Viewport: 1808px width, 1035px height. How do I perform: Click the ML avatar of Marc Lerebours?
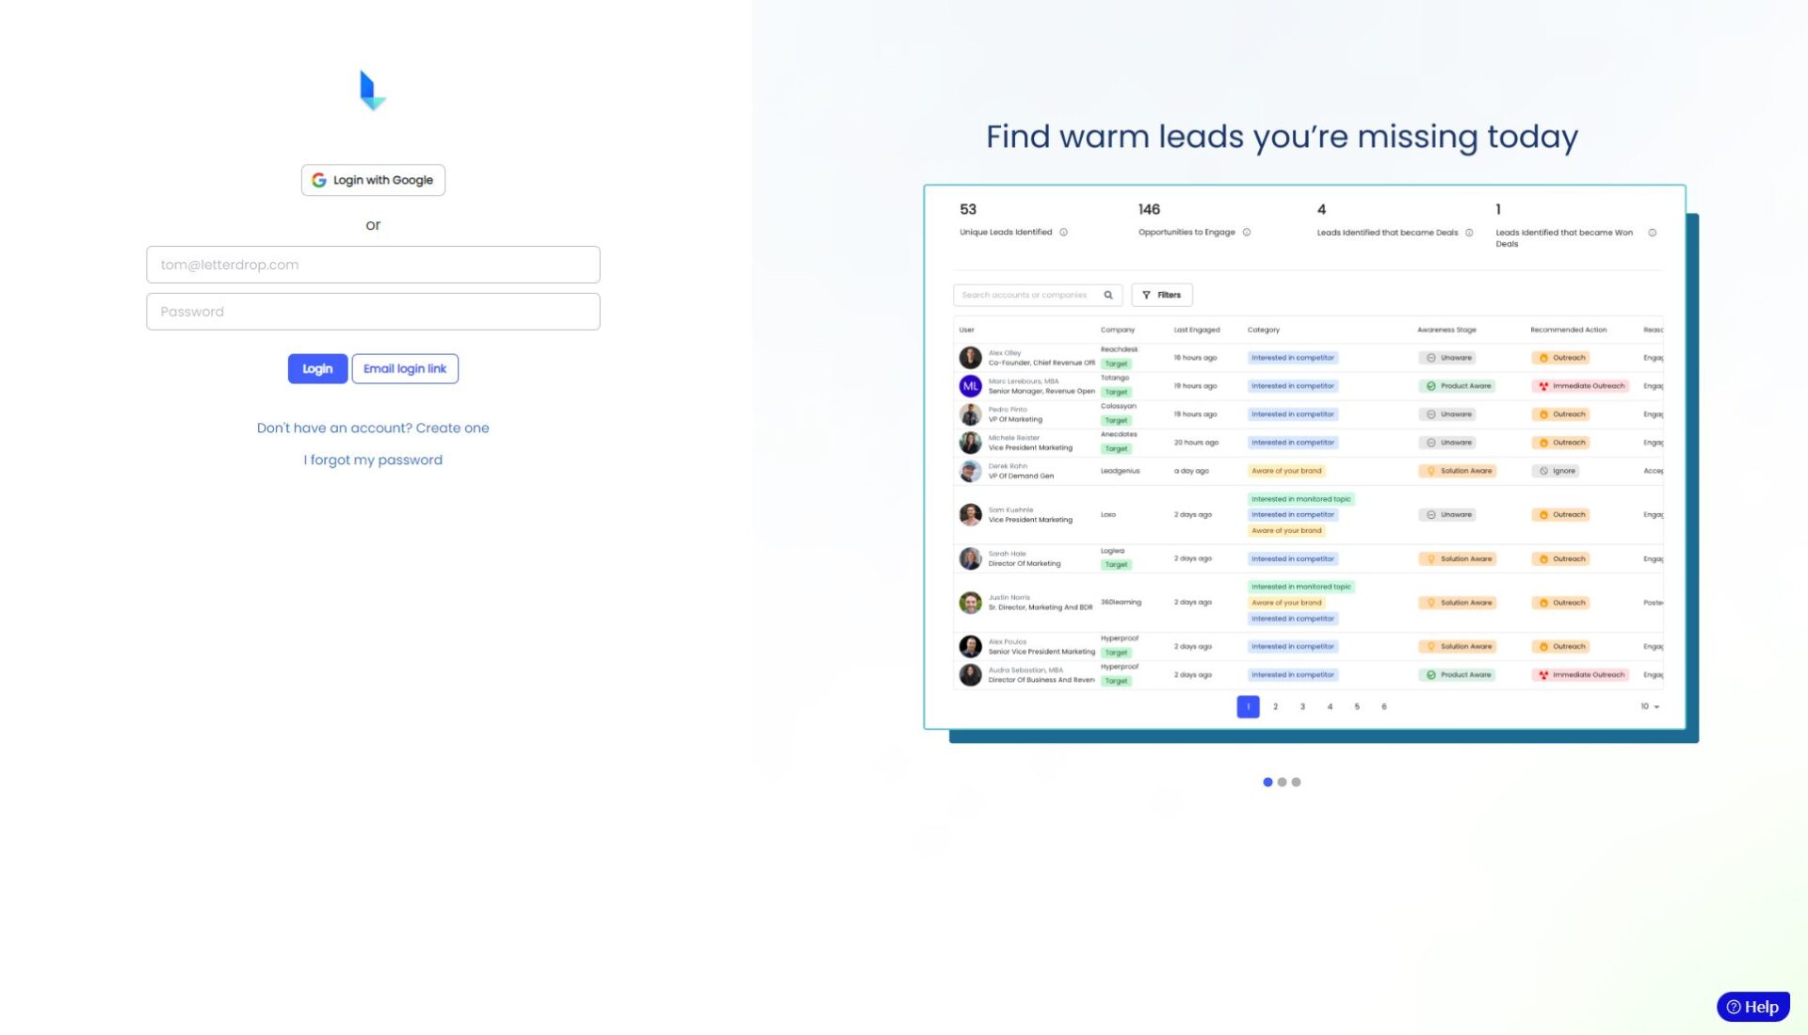point(970,386)
